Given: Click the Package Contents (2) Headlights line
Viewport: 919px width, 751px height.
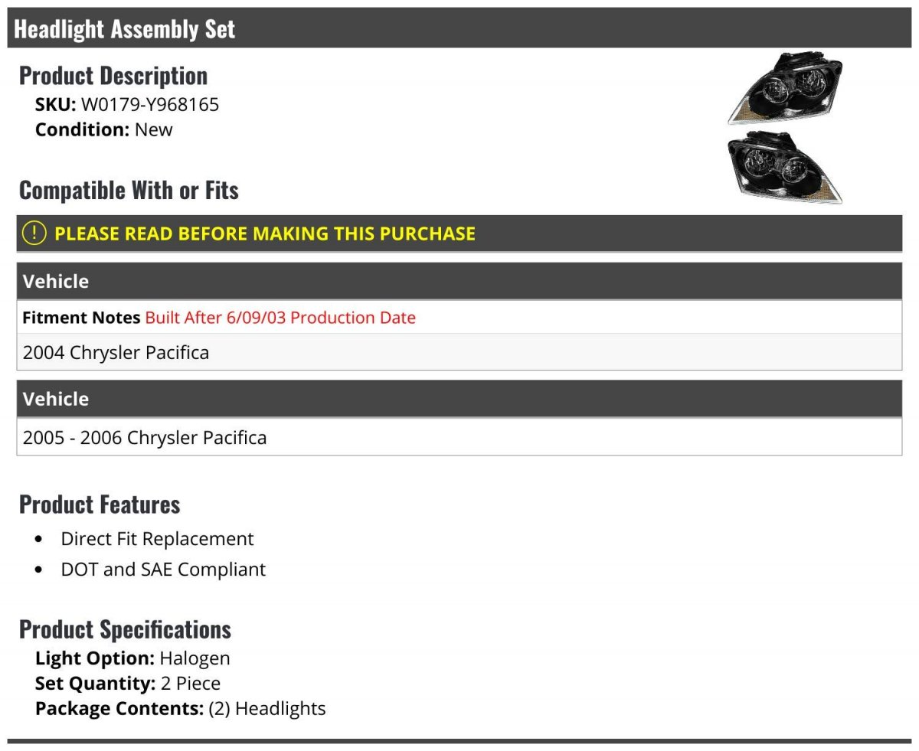Looking at the screenshot, I should point(180,708).
